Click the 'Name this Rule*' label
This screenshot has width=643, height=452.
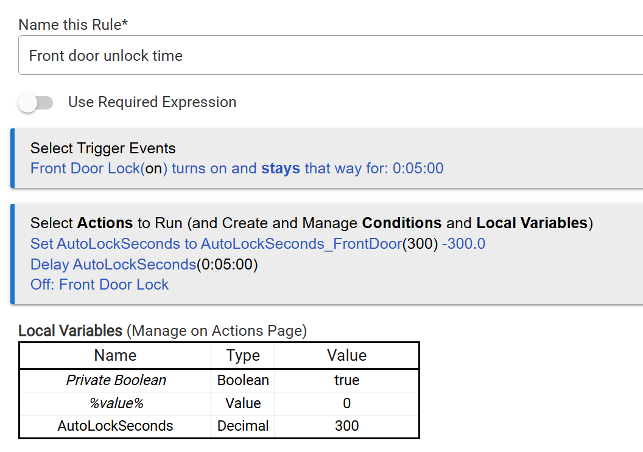[x=74, y=24]
